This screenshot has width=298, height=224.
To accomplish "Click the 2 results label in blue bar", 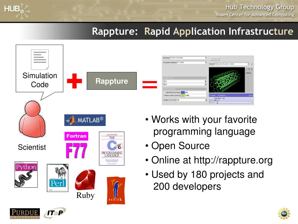I will 212,95.
